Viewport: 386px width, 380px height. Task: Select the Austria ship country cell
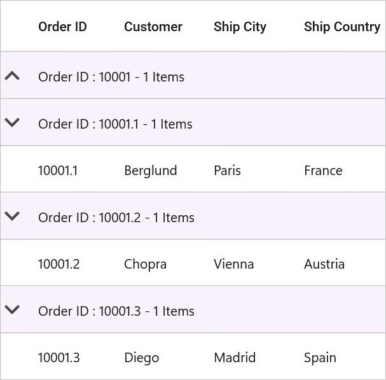[324, 264]
